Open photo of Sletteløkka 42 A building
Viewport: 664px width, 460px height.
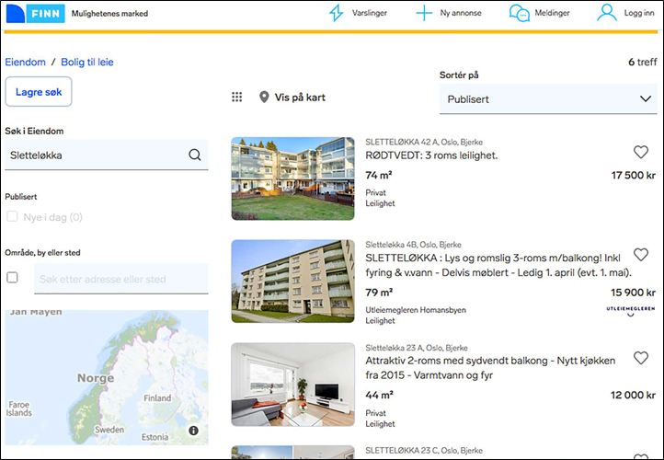coord(293,178)
